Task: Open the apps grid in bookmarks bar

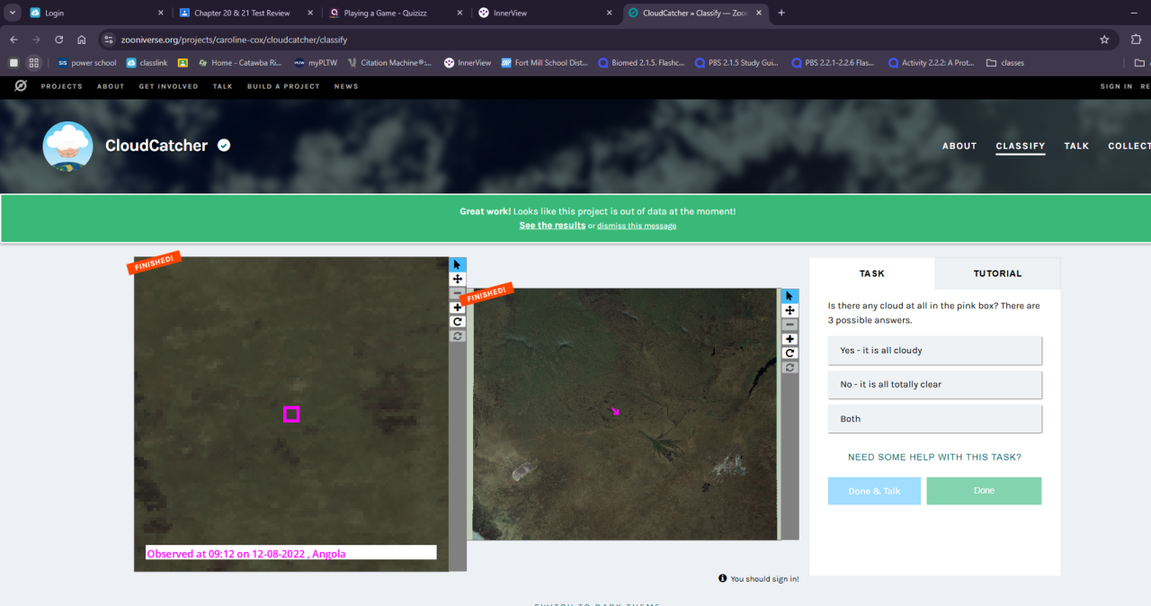Action: click(34, 63)
